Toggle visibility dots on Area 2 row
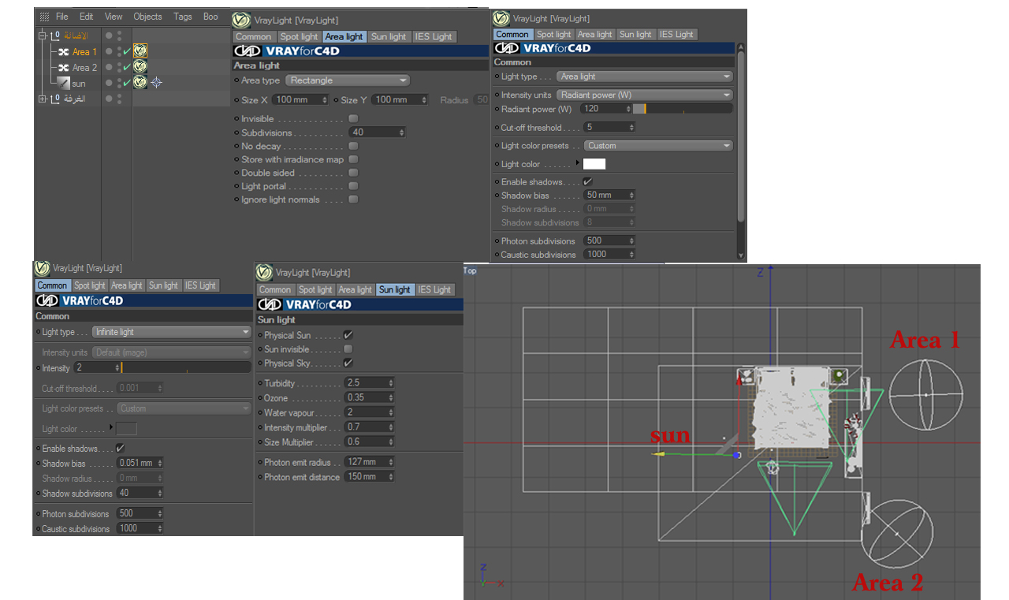The width and height of the screenshot is (1009, 600). pyautogui.click(x=119, y=68)
